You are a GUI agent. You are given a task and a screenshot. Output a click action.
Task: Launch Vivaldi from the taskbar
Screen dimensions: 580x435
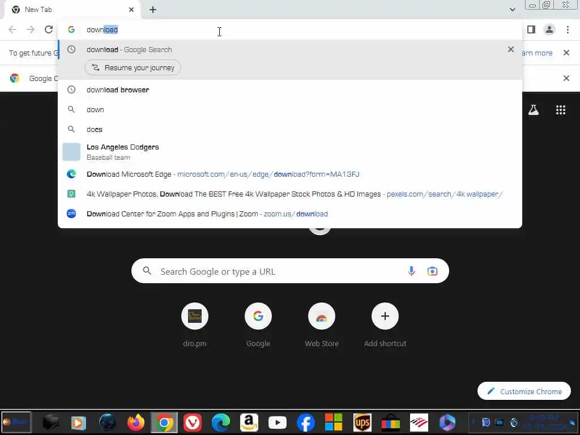click(x=193, y=423)
